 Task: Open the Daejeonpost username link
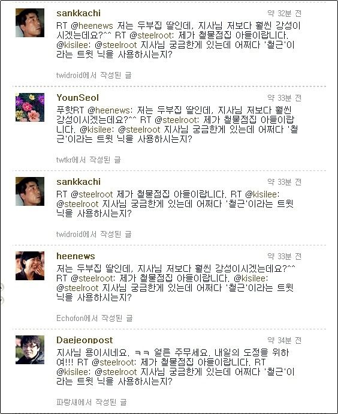84,340
